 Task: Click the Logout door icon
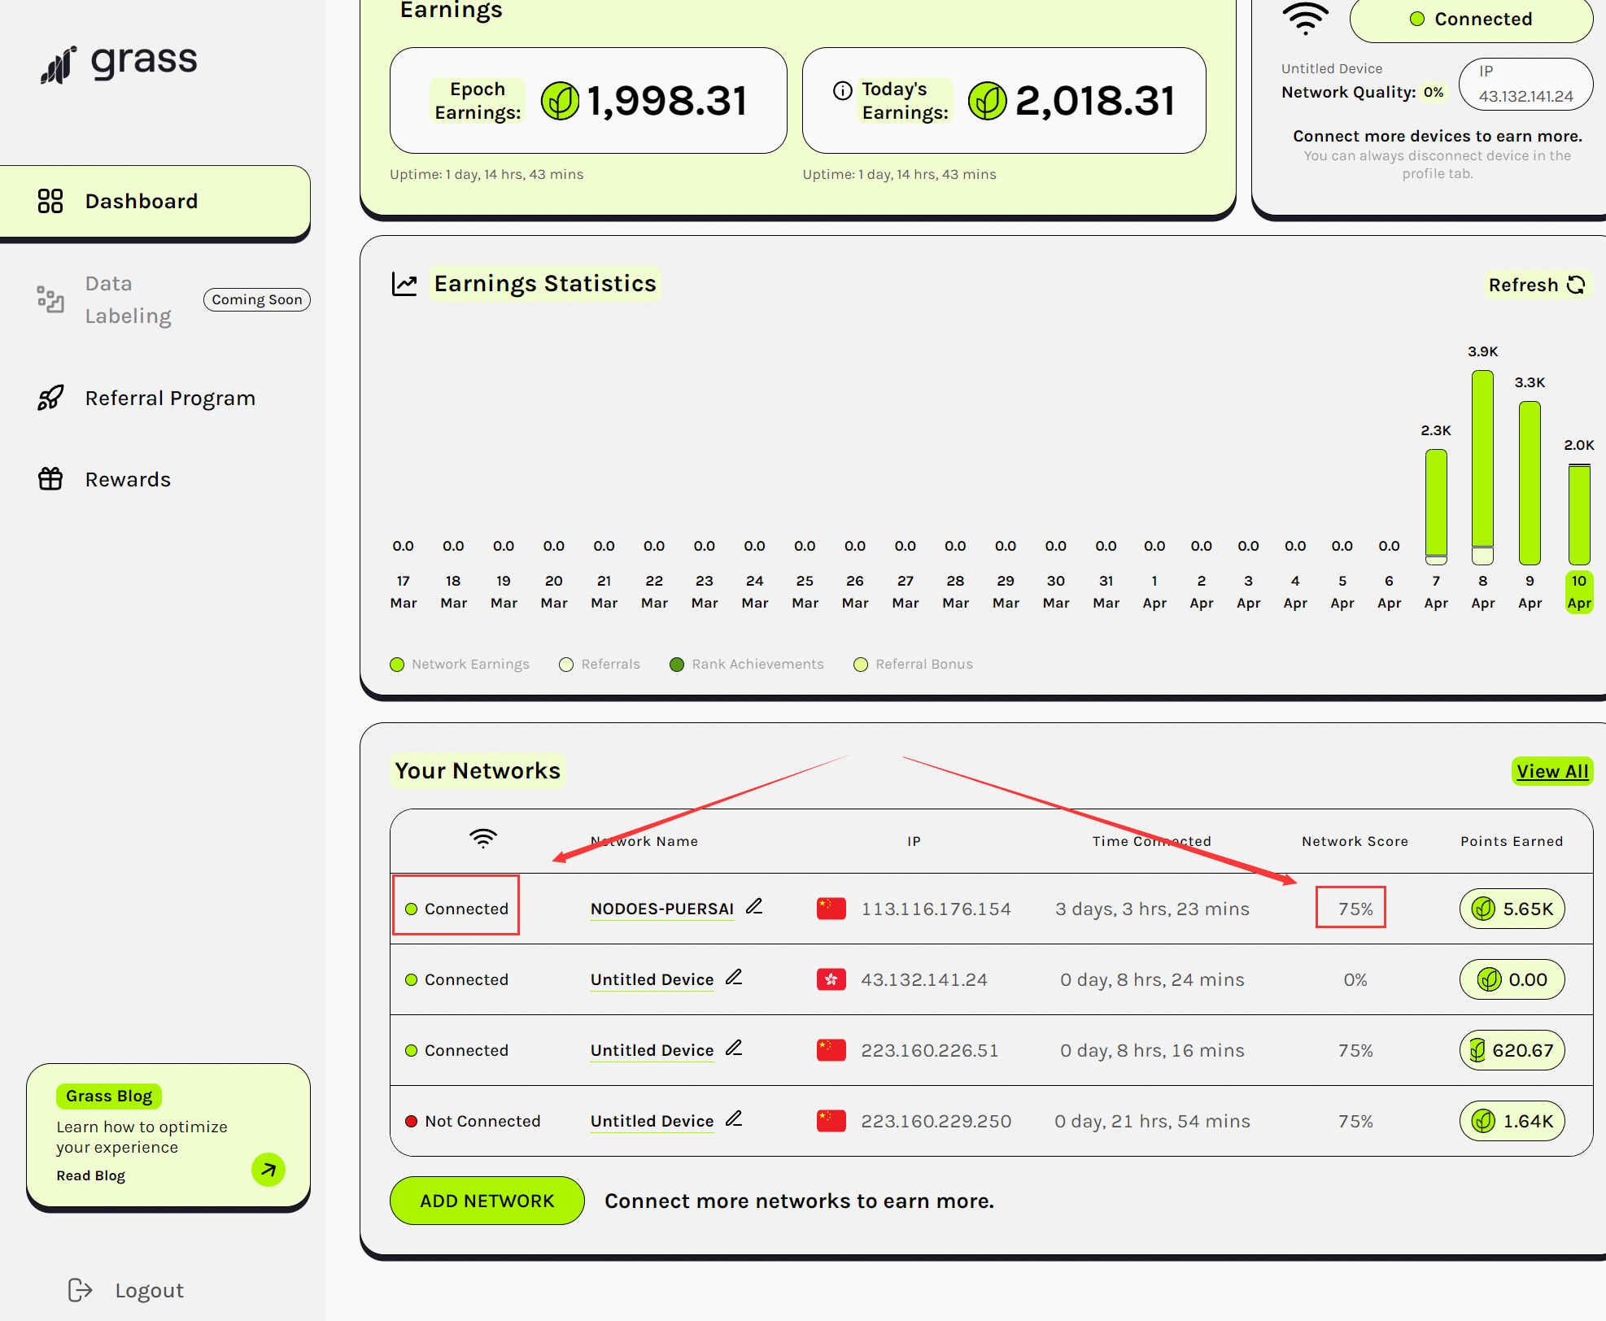(x=80, y=1290)
